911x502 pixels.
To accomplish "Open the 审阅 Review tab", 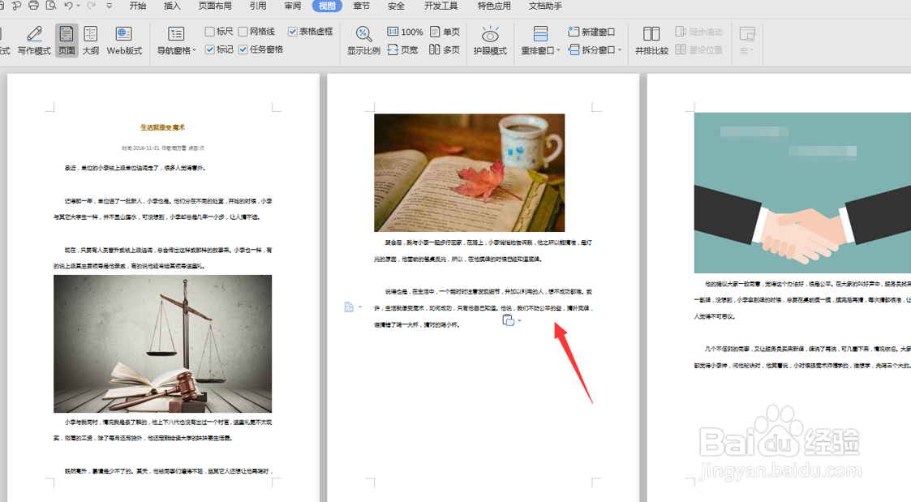I will [x=293, y=6].
